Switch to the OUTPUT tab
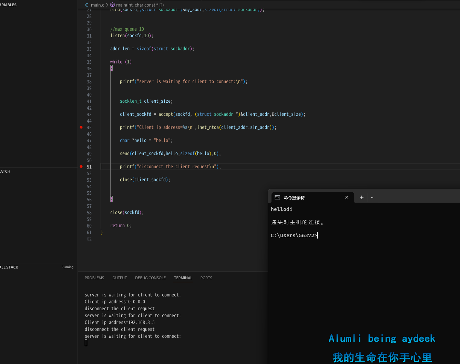The width and height of the screenshot is (460, 364). click(120, 278)
